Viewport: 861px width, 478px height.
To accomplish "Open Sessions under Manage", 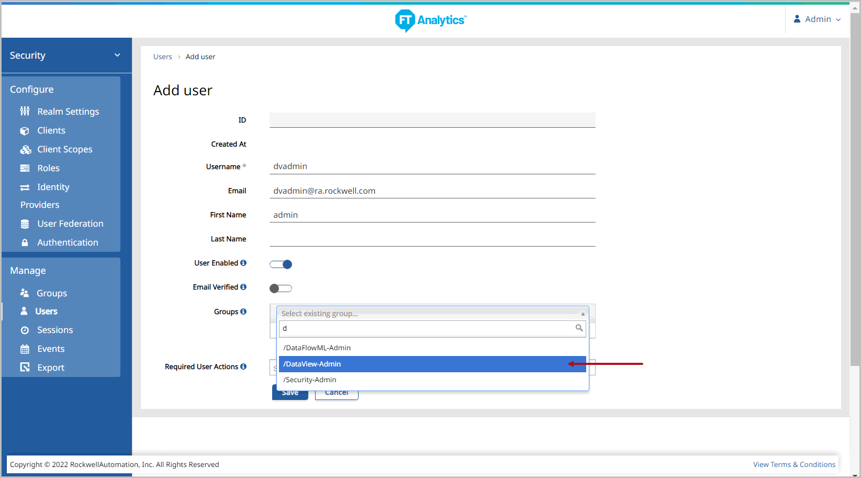I will tap(55, 330).
